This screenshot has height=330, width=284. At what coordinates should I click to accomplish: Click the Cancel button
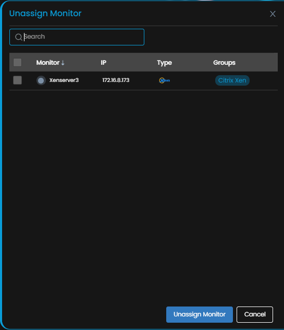tap(255, 314)
